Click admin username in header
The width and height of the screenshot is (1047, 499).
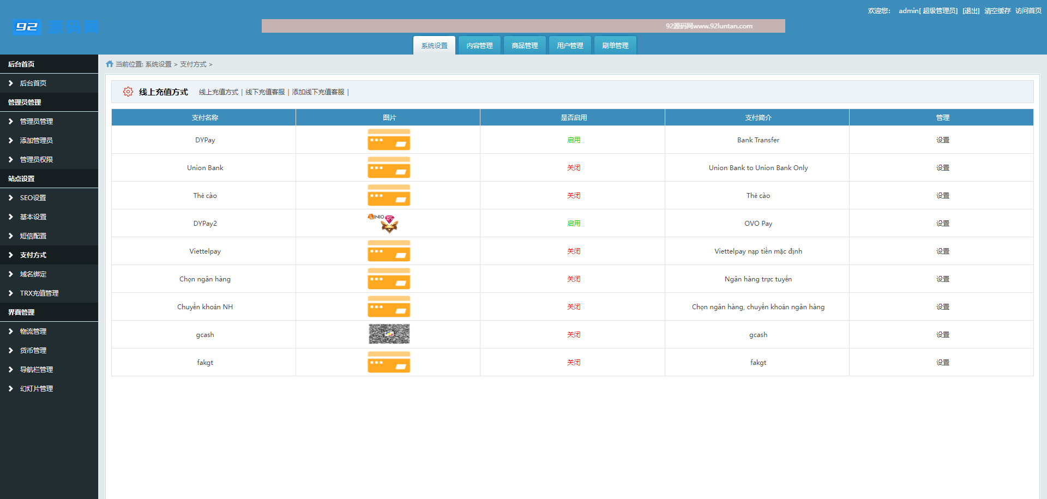908,11
